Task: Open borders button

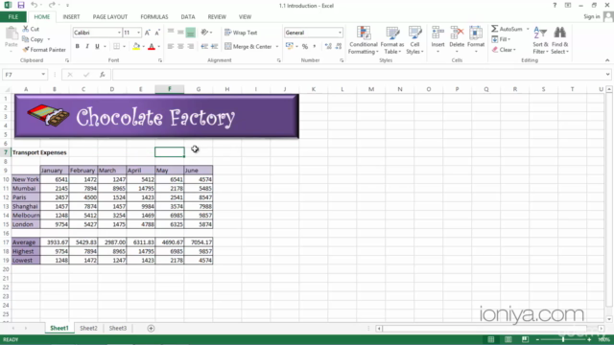Action: [117, 47]
